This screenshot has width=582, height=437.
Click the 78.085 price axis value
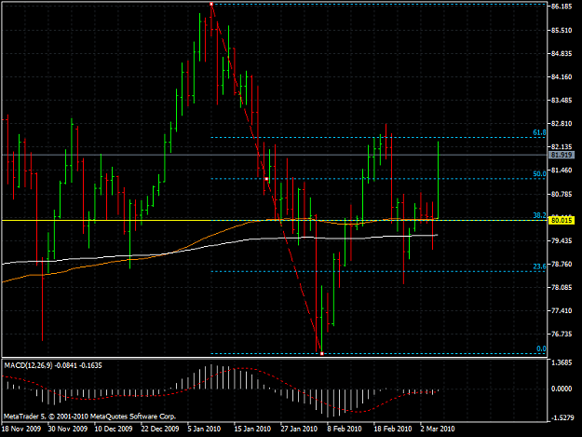click(x=562, y=287)
